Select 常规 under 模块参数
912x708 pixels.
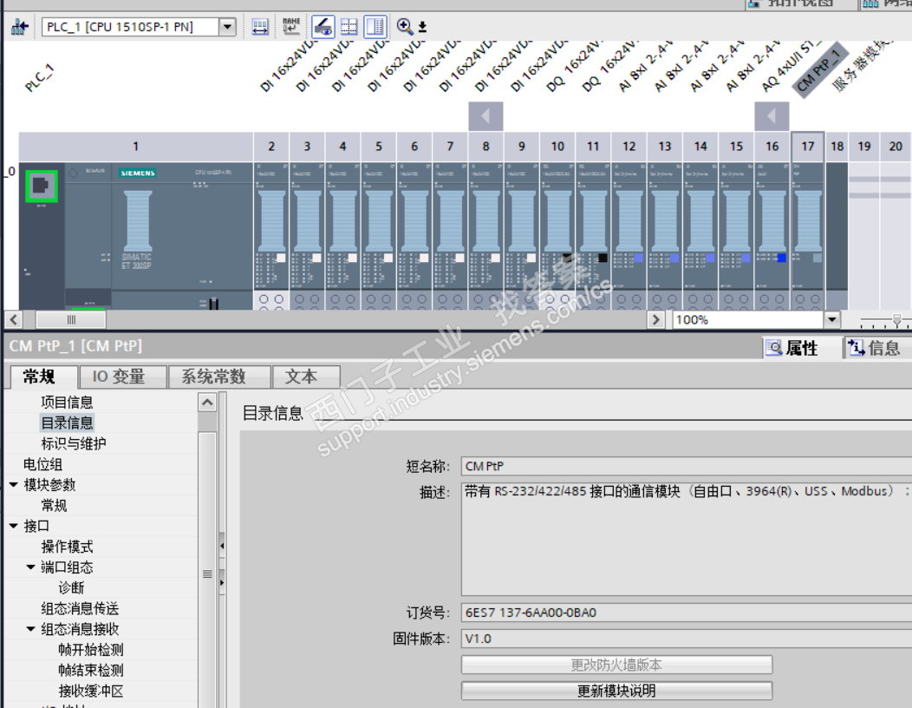click(x=54, y=505)
